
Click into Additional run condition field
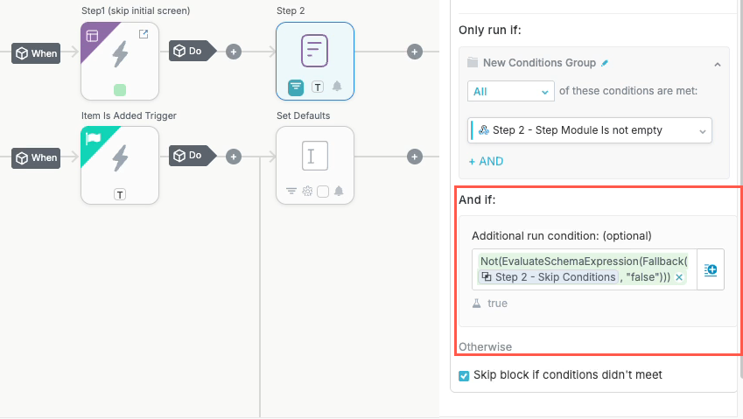tap(584, 262)
